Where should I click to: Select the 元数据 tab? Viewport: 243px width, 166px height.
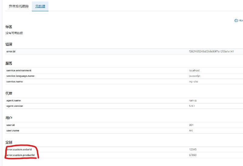[x=40, y=6]
